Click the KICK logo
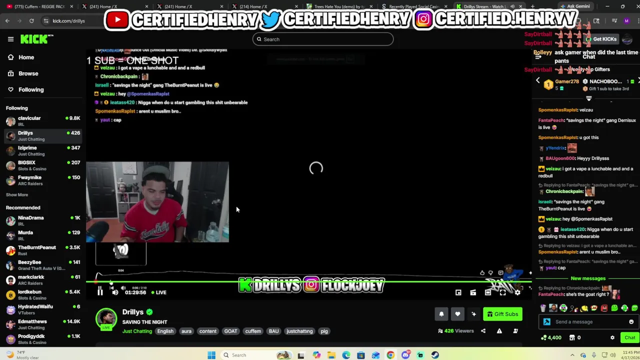This screenshot has height=360, width=640. pos(36,39)
